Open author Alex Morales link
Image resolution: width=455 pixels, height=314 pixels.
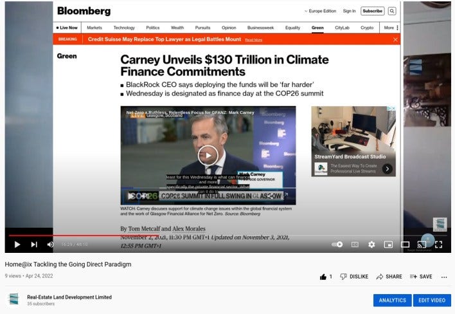[189, 229]
